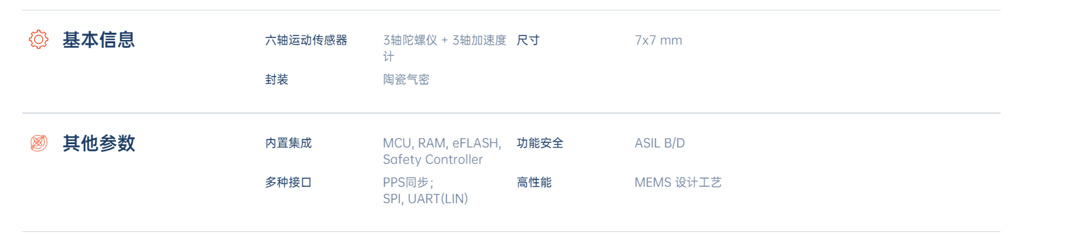Click the MEMS 设计工艺 value

click(678, 182)
